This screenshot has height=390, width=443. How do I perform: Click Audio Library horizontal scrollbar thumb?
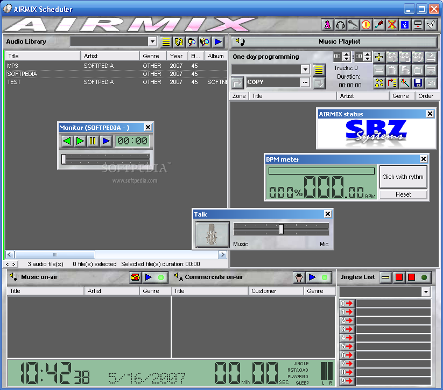pos(55,255)
